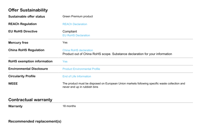Click the Circularity Profile label
Screen dimensions: 197x136
22,76
